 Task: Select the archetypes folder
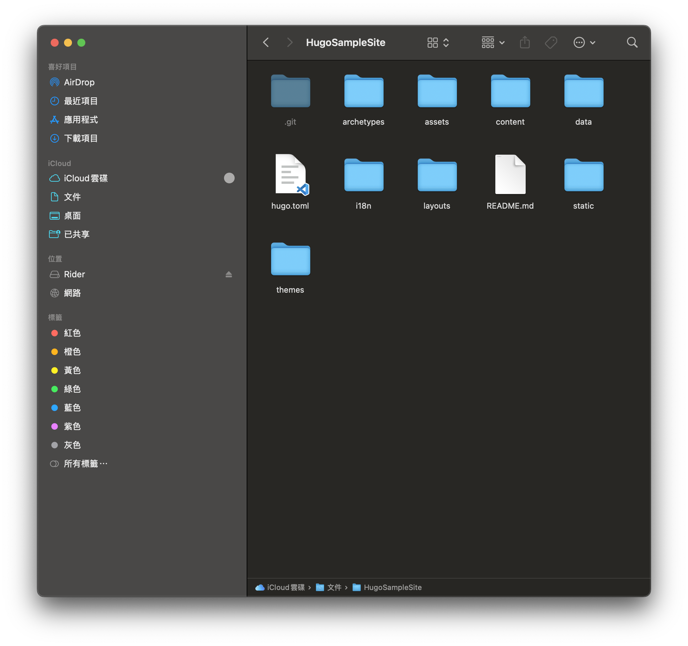click(364, 91)
